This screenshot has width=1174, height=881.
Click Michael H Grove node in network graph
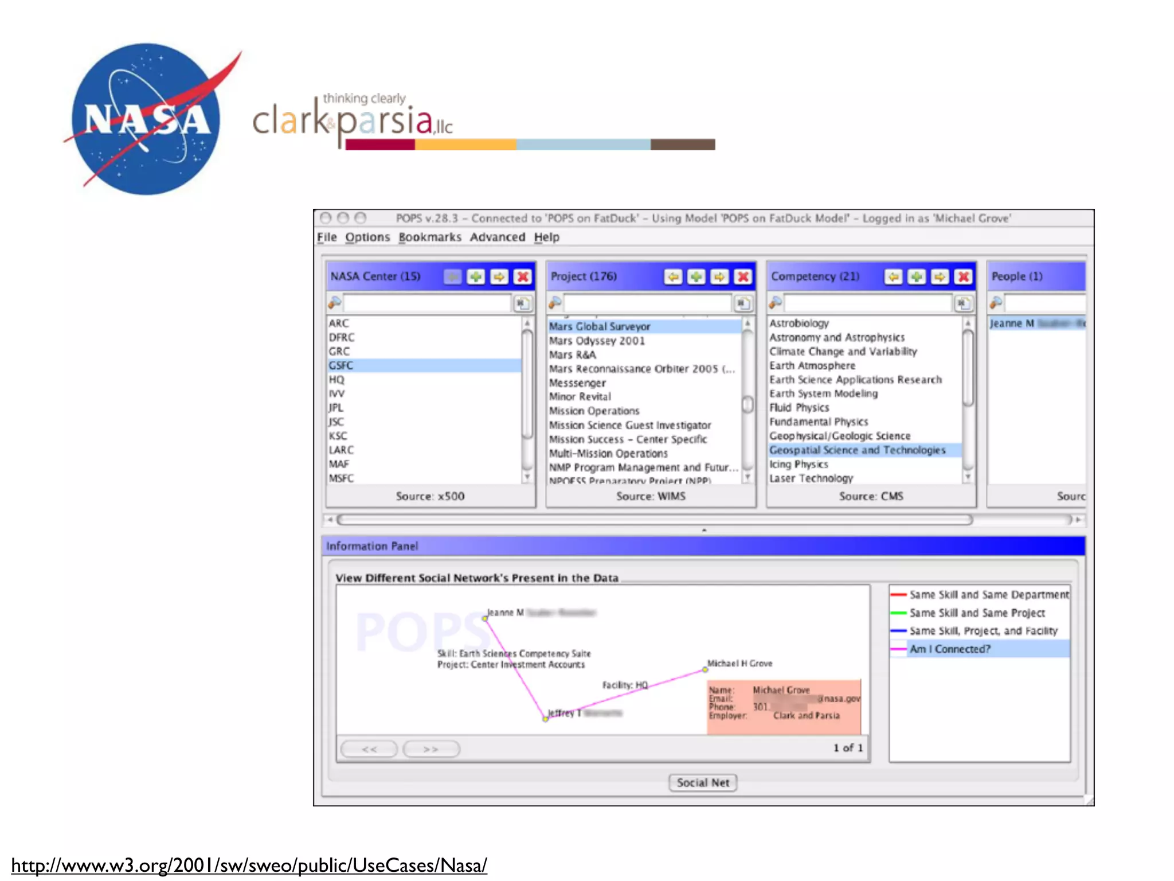(705, 669)
